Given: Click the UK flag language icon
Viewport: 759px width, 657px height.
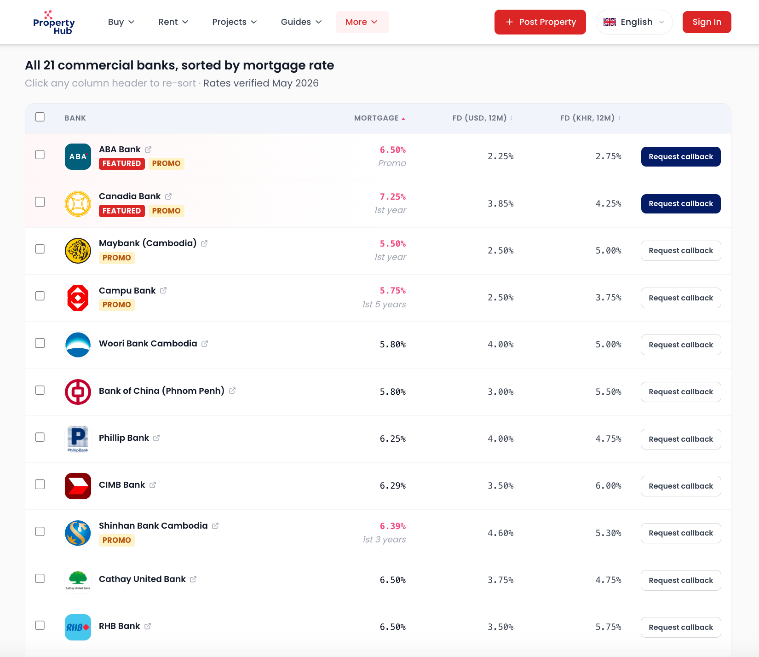Looking at the screenshot, I should (x=609, y=22).
